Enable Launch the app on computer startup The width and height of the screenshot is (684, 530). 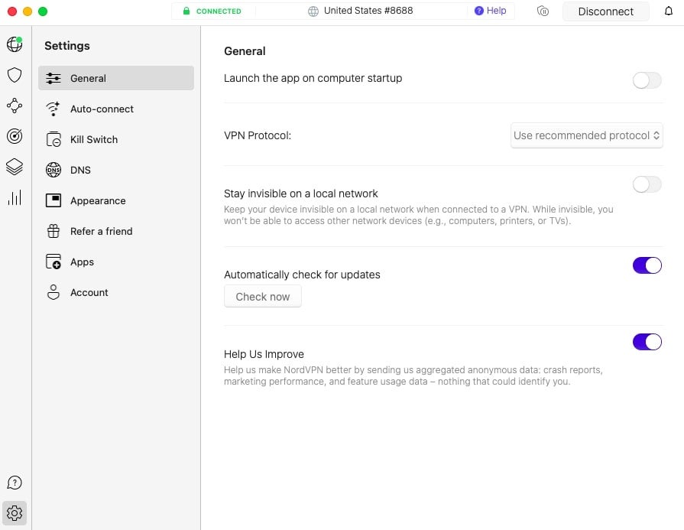pyautogui.click(x=647, y=80)
